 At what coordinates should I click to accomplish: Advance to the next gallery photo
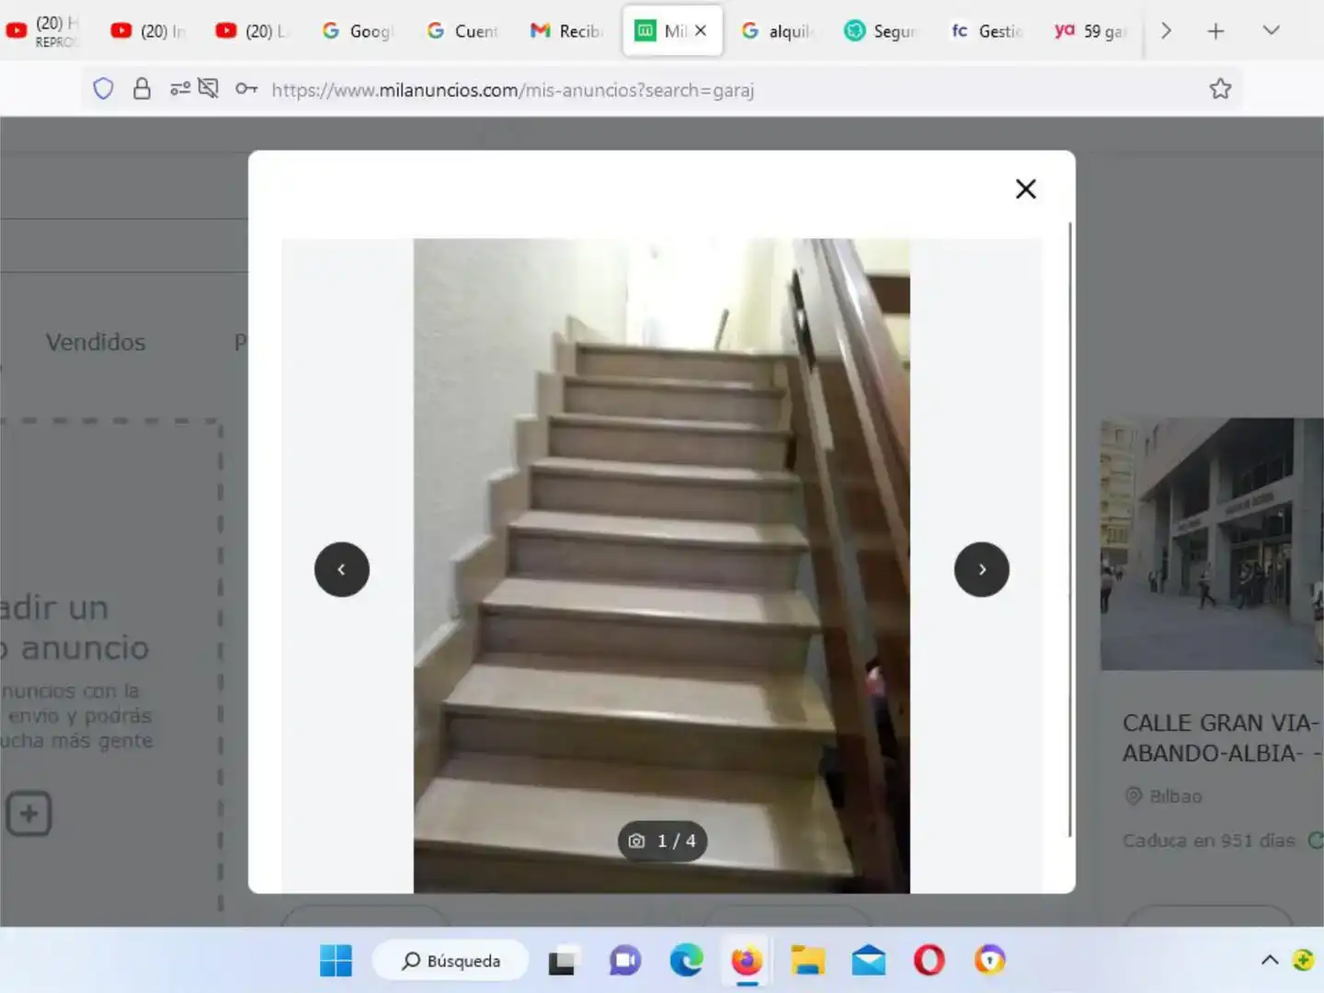pyautogui.click(x=982, y=569)
